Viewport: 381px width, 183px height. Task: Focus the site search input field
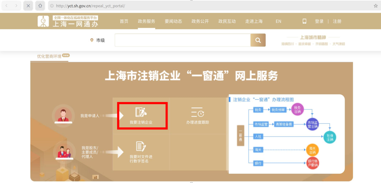point(182,40)
